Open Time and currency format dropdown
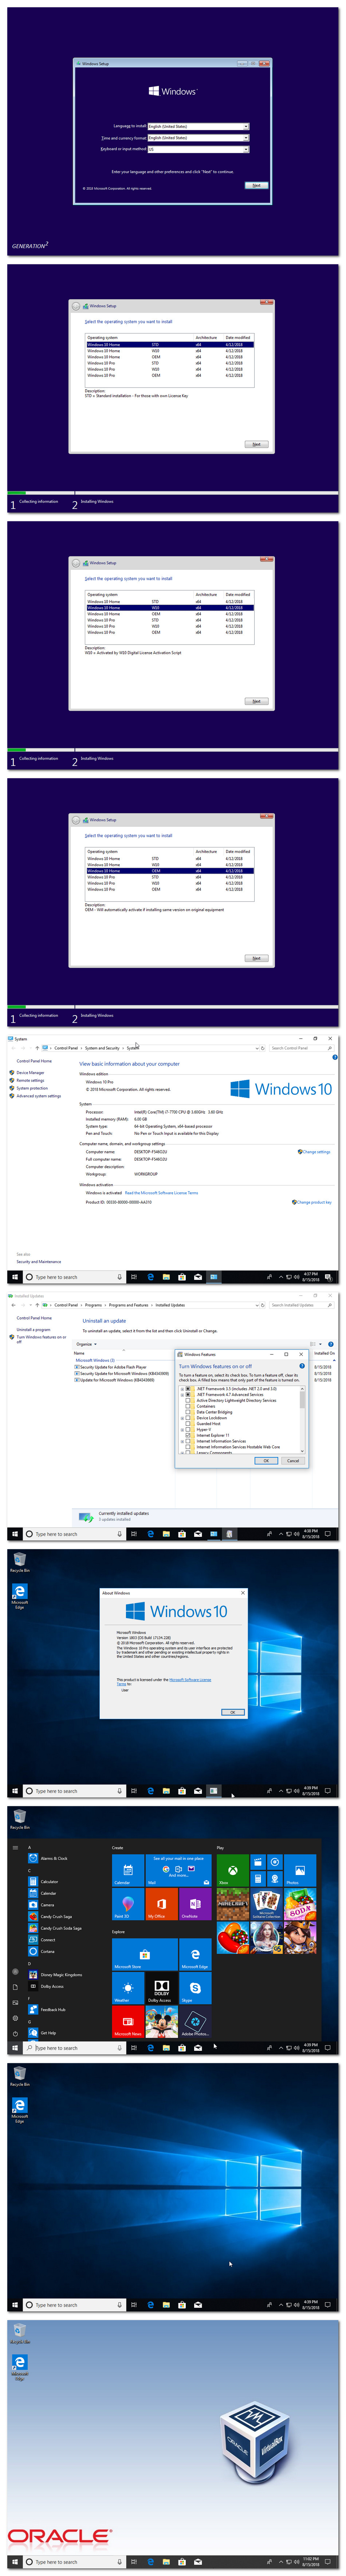Screen dimensions: 346x2576 coord(198,138)
